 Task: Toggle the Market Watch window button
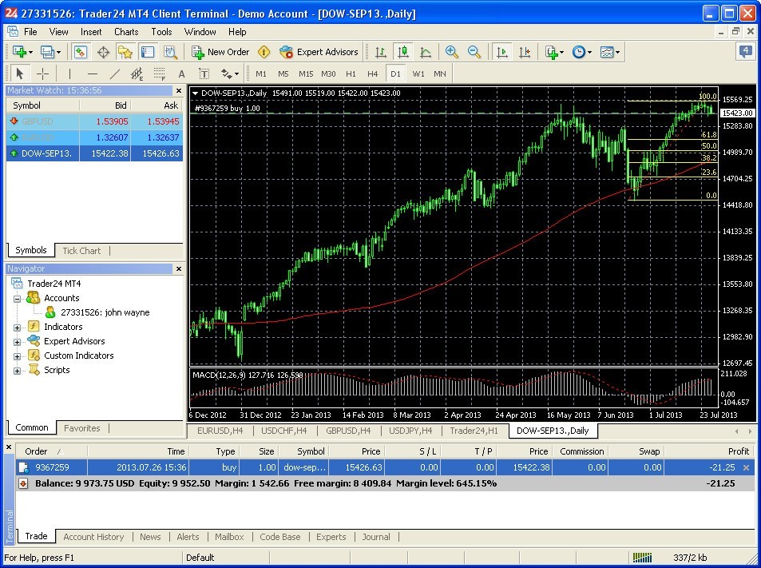(x=81, y=52)
